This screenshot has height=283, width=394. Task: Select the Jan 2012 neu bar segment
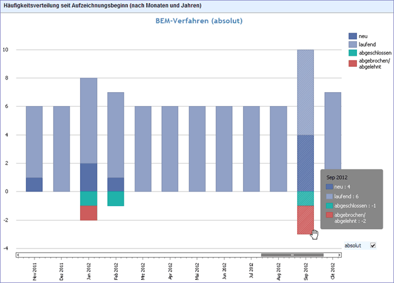(88, 178)
